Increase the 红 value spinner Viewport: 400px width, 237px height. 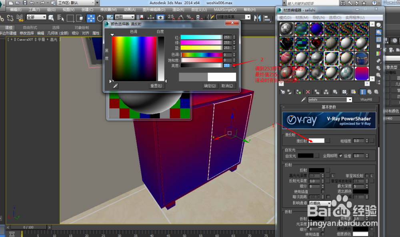pyautogui.click(x=234, y=36)
